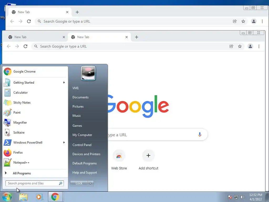Go back in the front Chrome window
The height and width of the screenshot is (202, 269).
9,46
